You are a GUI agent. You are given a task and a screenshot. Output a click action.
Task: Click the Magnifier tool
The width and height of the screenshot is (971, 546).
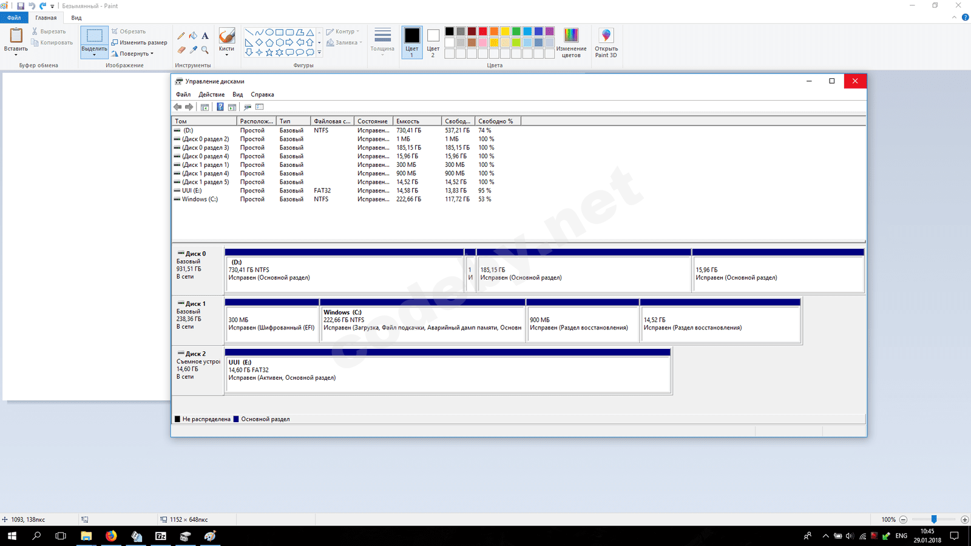205,50
